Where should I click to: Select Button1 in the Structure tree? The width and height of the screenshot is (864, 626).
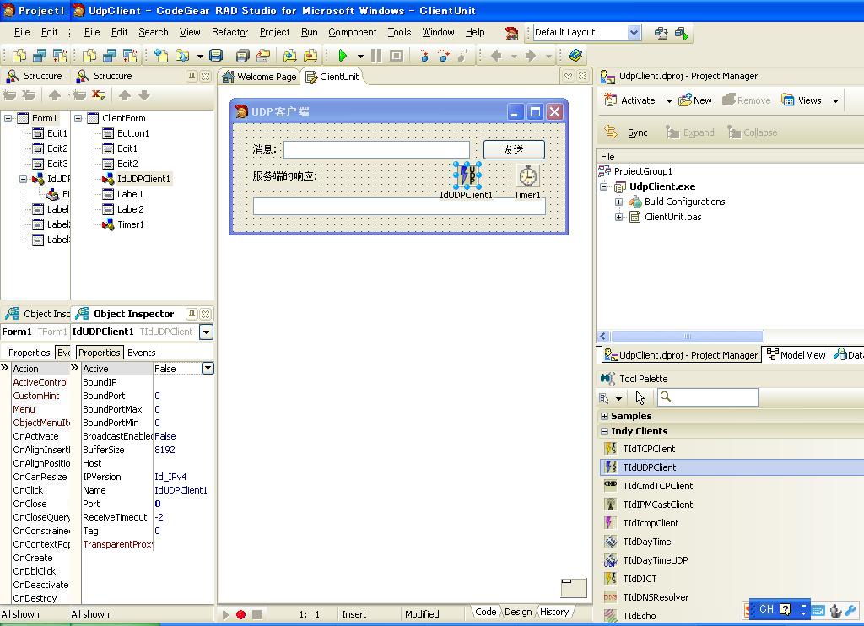(132, 133)
